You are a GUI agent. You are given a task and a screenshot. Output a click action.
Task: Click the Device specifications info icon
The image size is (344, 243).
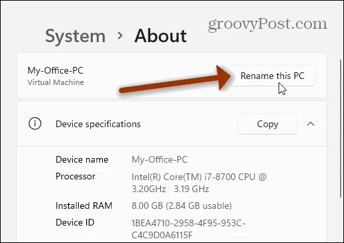point(35,124)
